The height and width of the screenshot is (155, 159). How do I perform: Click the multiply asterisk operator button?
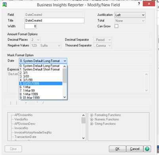point(37,103)
